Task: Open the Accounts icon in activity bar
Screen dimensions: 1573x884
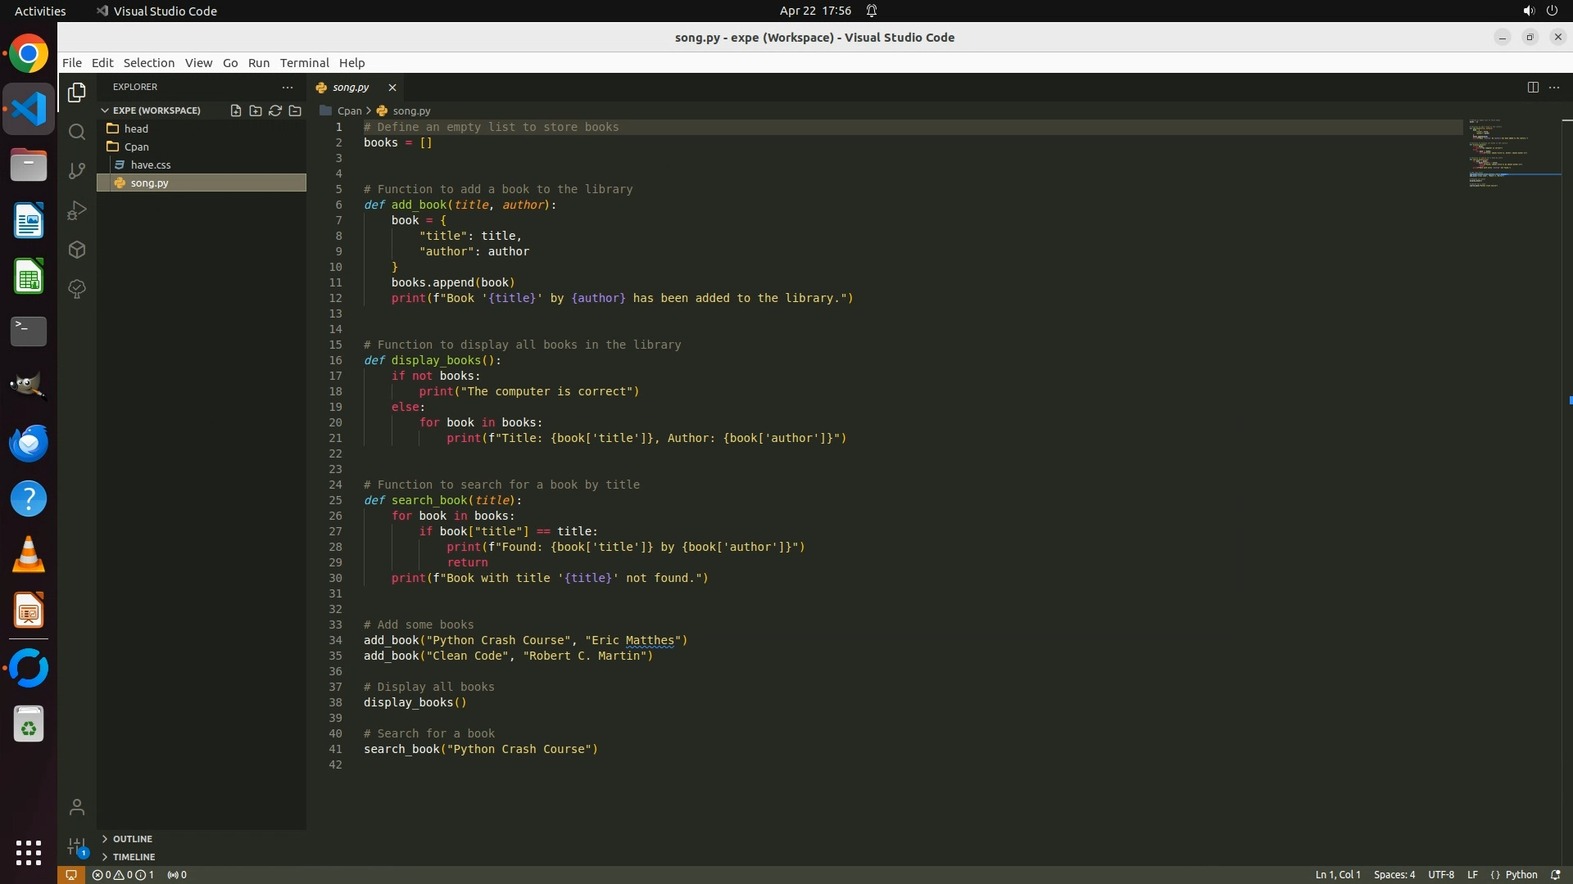Action: 77,807
